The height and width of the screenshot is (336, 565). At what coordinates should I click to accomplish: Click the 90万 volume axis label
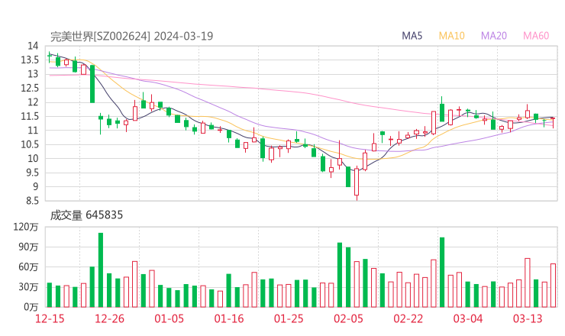(28, 247)
